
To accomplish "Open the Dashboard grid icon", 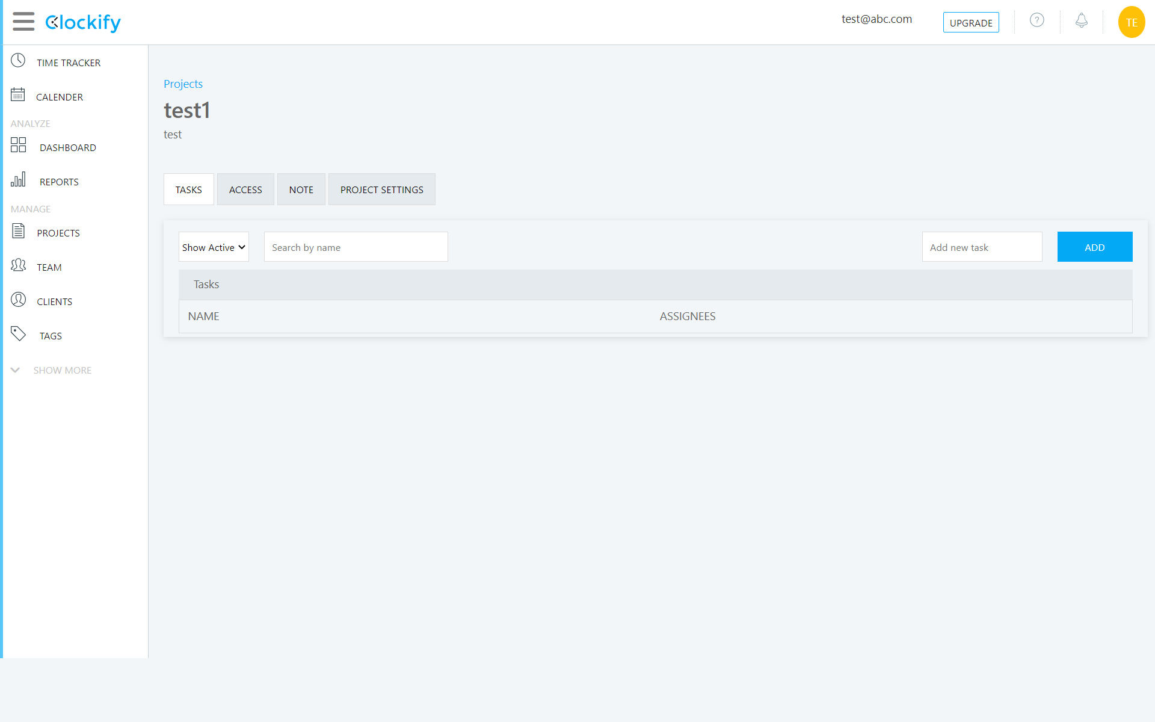I will (x=19, y=145).
